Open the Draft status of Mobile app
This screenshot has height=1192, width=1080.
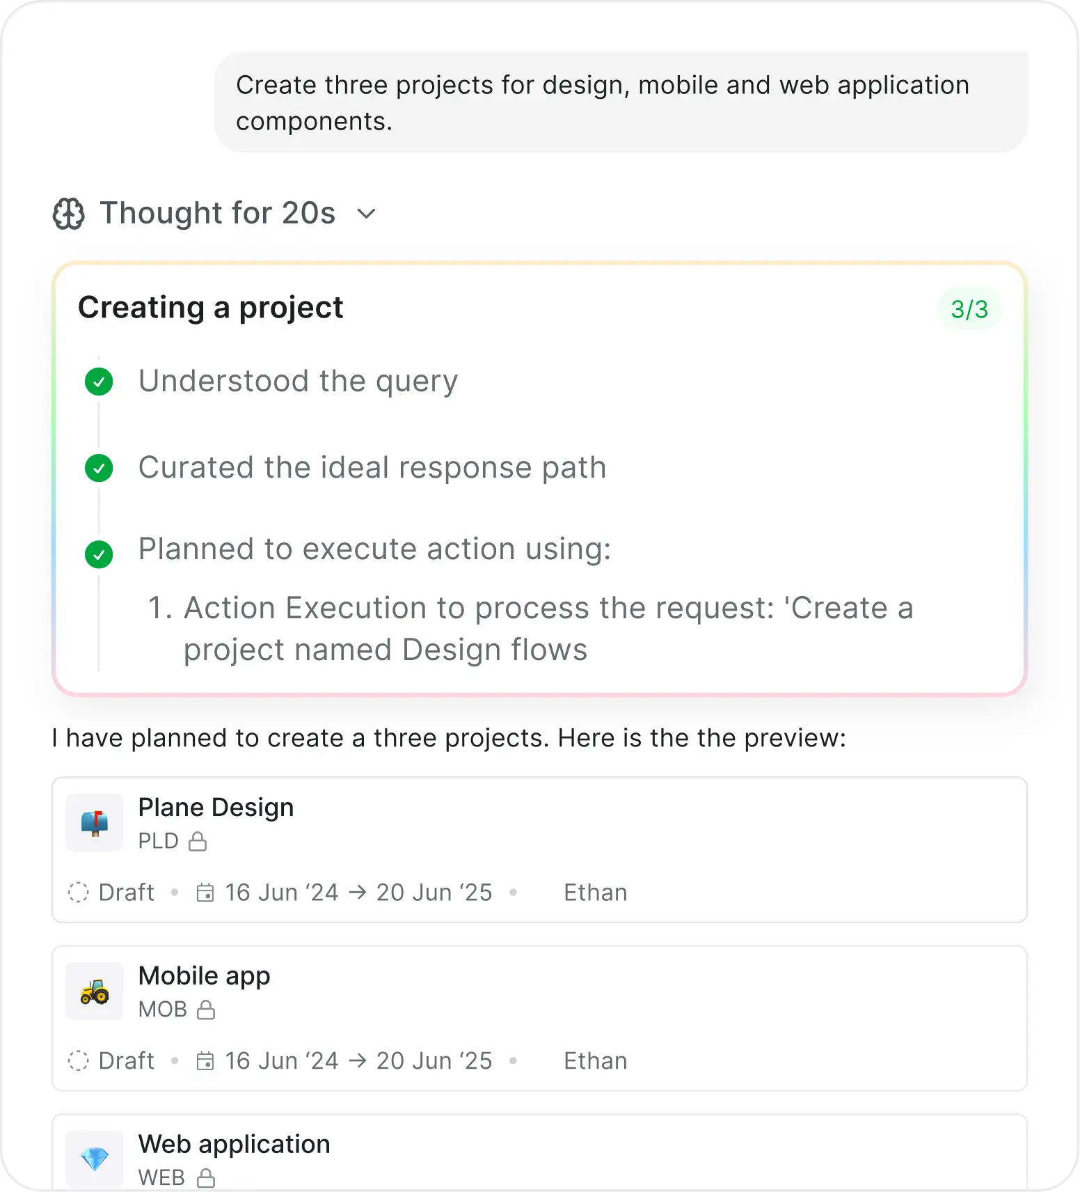click(x=111, y=1061)
